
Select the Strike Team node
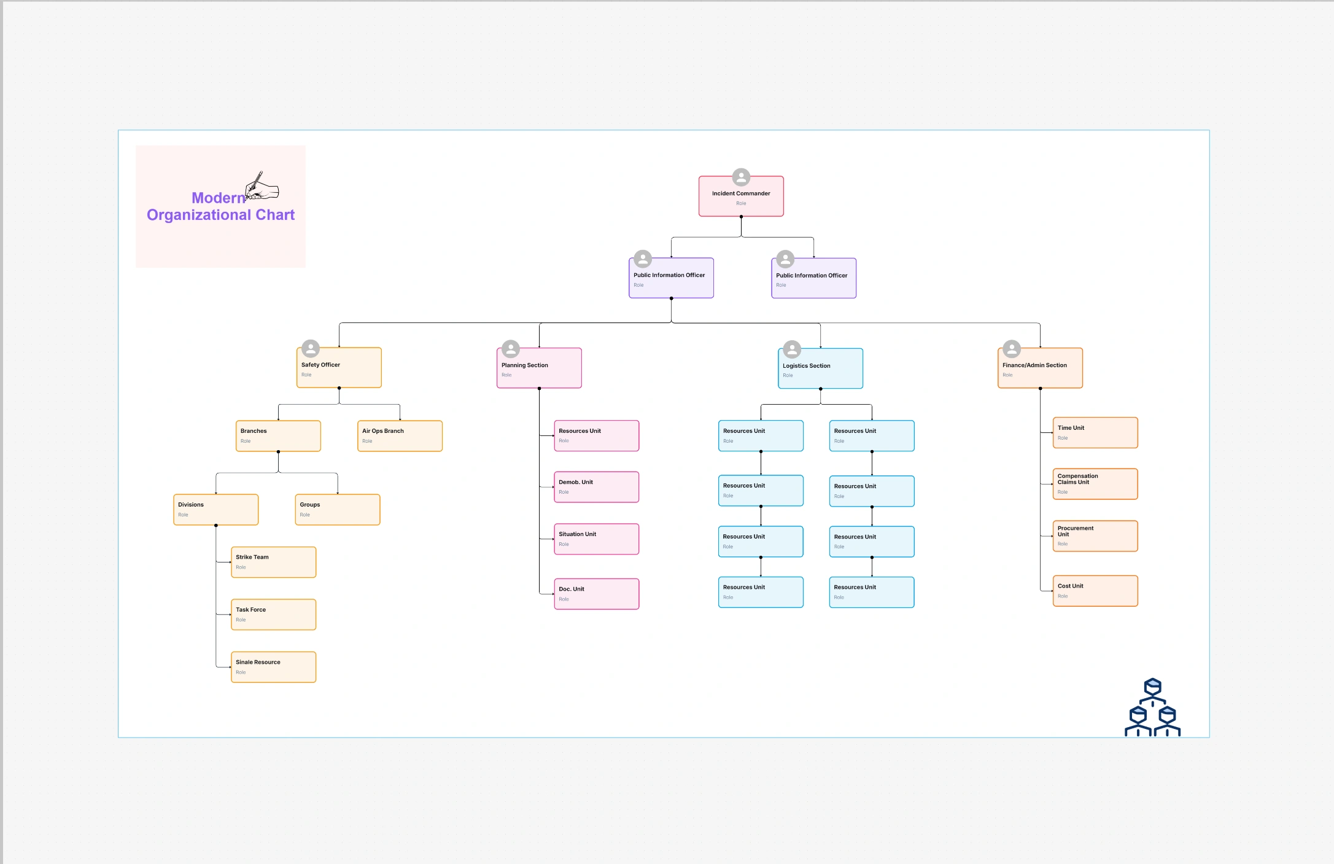273,561
